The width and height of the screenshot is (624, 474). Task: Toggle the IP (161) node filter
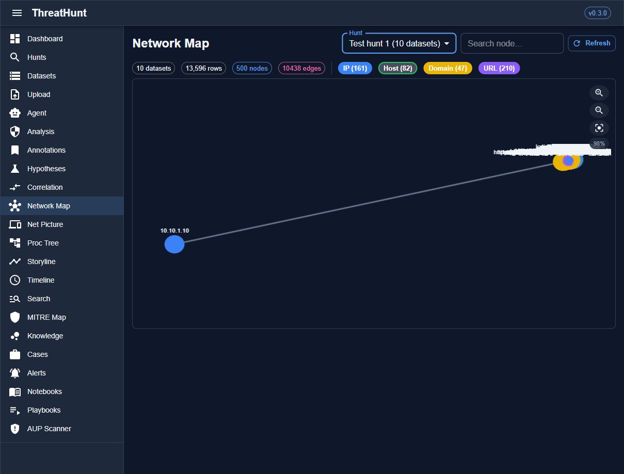coord(355,68)
